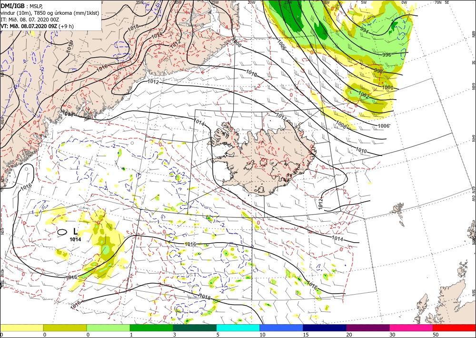The width and height of the screenshot is (476, 338).
Task: Click the 70N label at top edge
Action: (x=438, y=2)
